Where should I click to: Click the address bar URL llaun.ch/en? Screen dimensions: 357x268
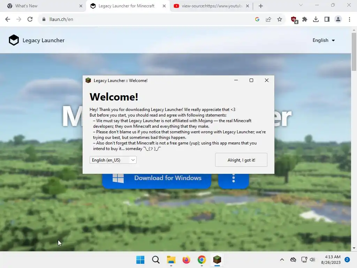(61, 20)
